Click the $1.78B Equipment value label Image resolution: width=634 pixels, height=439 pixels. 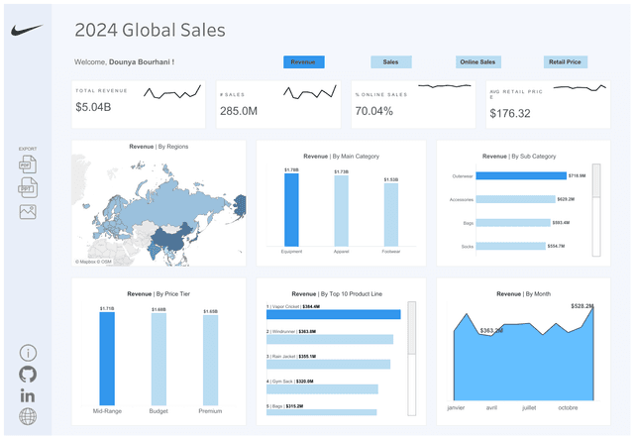point(291,169)
